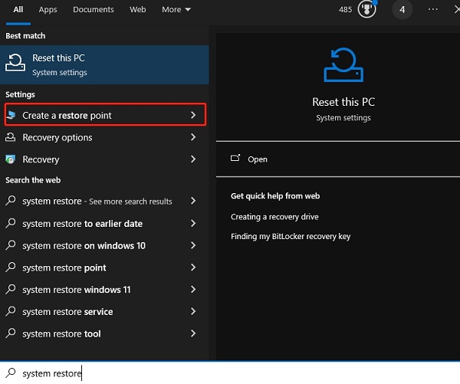This screenshot has width=460, height=384.
Task: Click magnifier icon for system restore point
Action: [11, 267]
